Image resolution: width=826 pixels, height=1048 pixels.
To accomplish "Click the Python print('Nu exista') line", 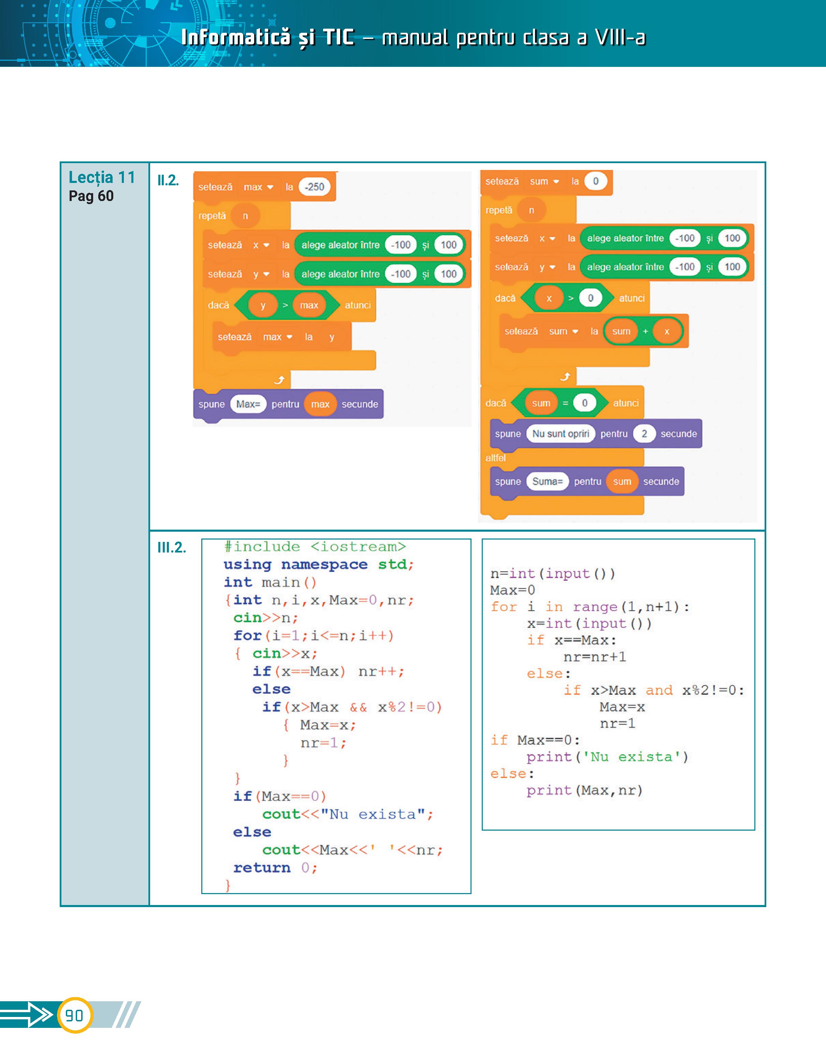I will pos(607,757).
